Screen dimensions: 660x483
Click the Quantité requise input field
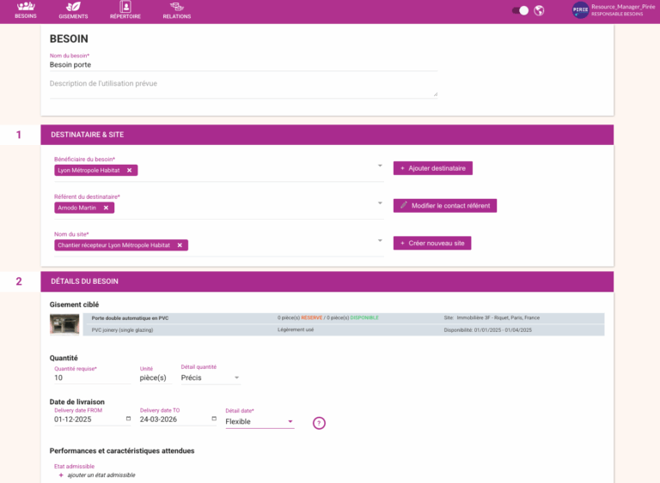(90, 377)
